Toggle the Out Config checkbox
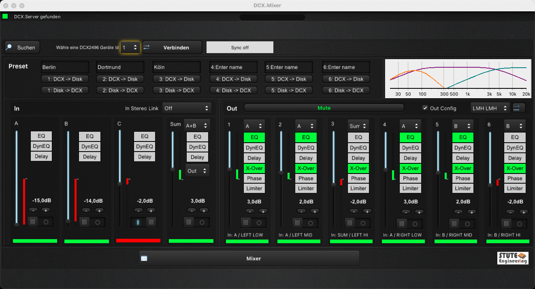 [x=425, y=108]
